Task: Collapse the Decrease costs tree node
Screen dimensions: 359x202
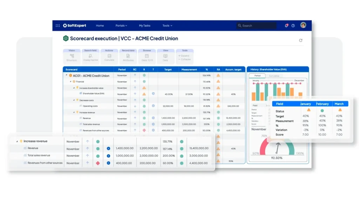Action: pos(74,100)
